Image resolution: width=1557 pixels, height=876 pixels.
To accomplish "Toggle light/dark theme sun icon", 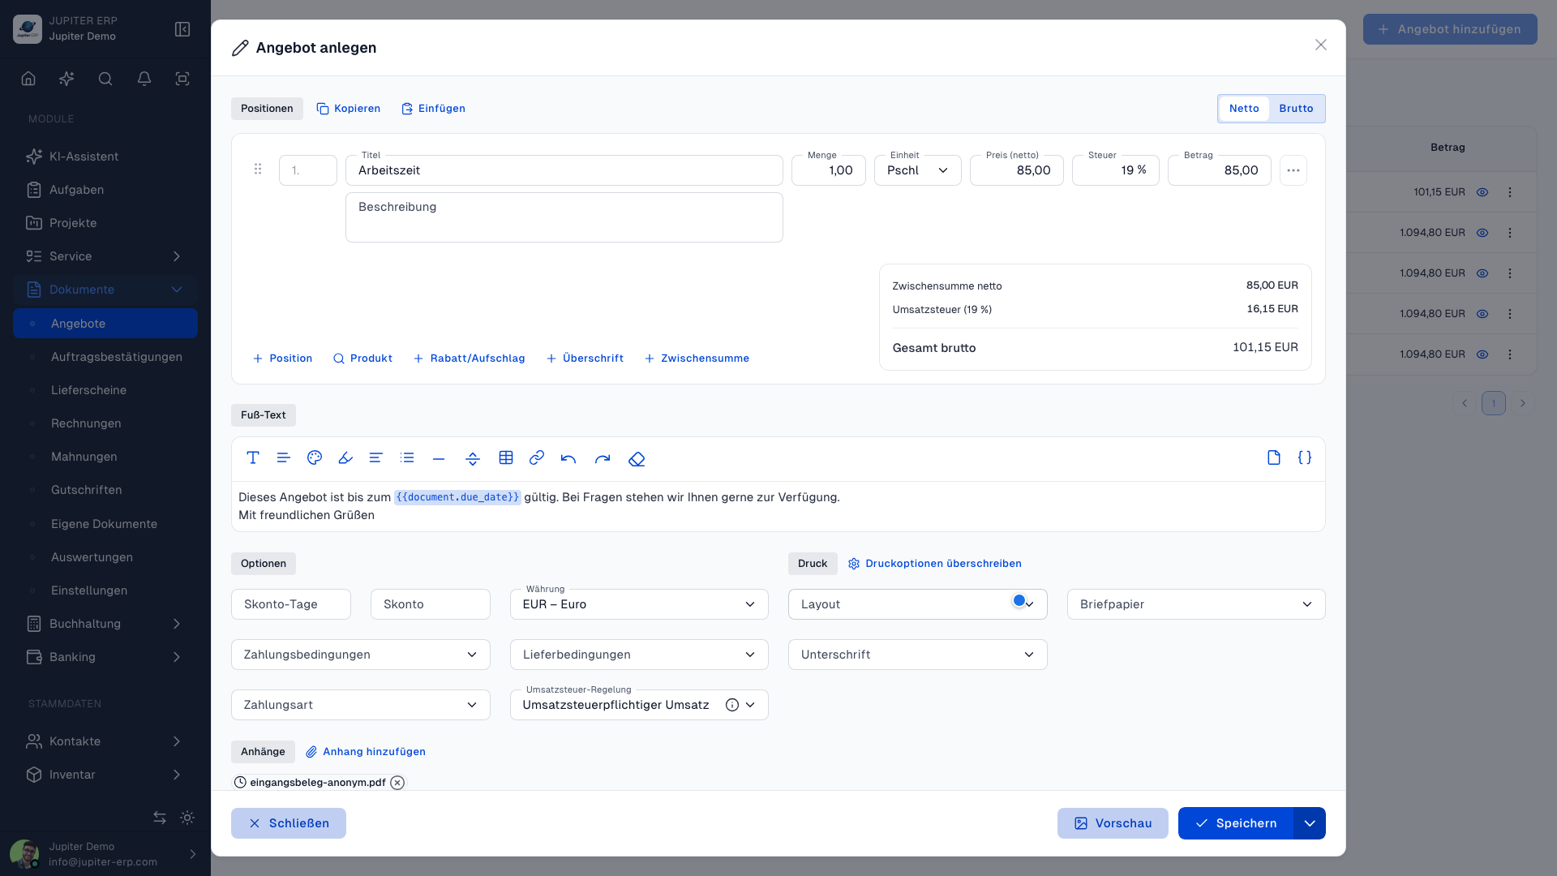I will (x=187, y=818).
